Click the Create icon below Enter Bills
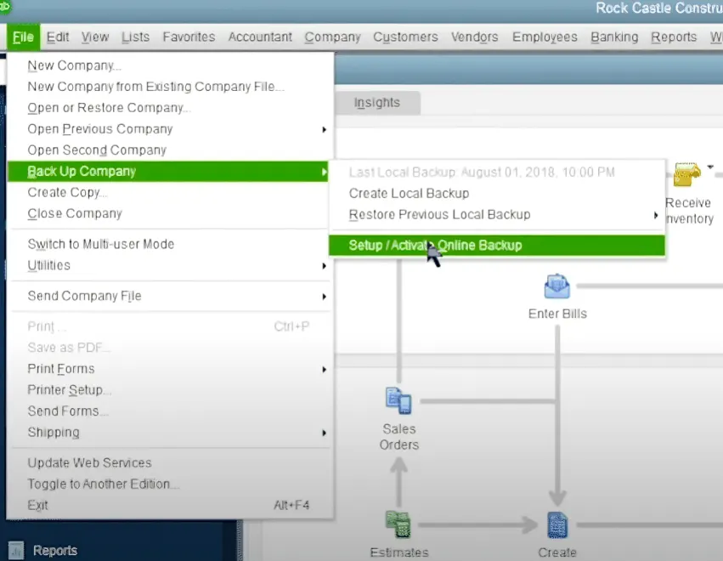This screenshot has width=723, height=561. click(x=557, y=524)
